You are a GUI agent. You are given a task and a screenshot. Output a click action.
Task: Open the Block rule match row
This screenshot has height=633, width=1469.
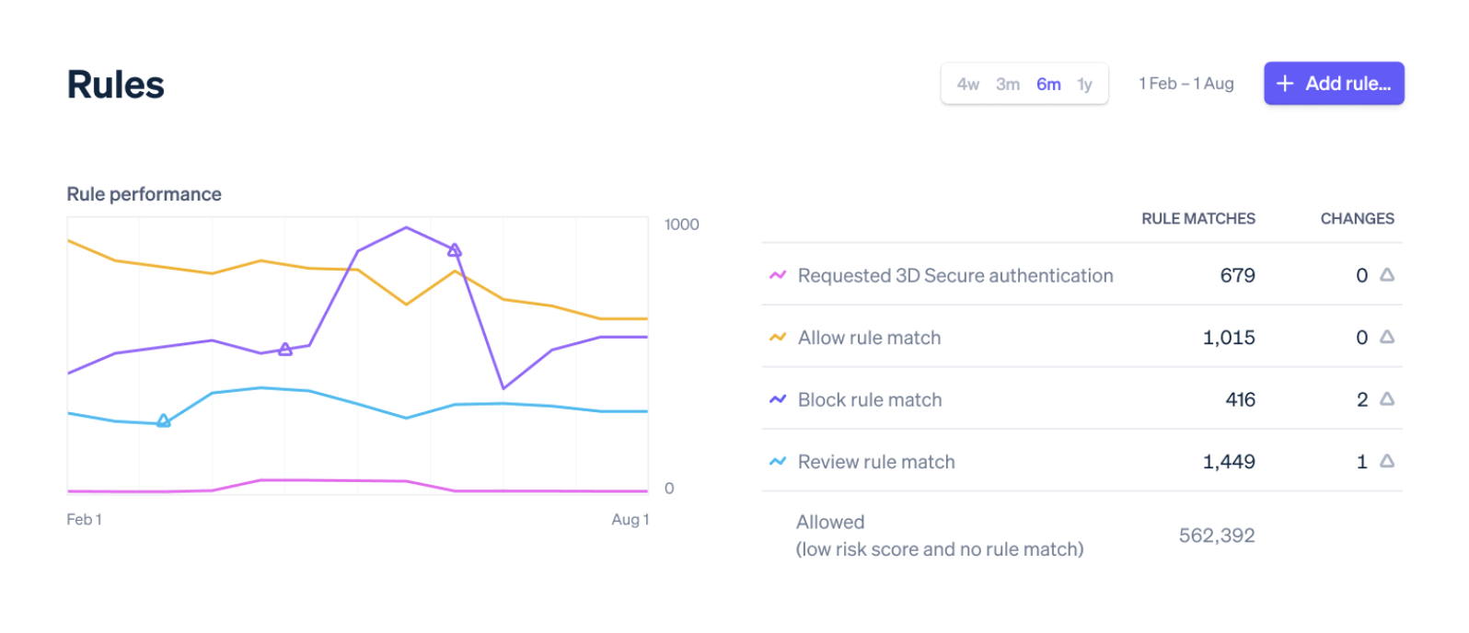pyautogui.click(x=870, y=400)
